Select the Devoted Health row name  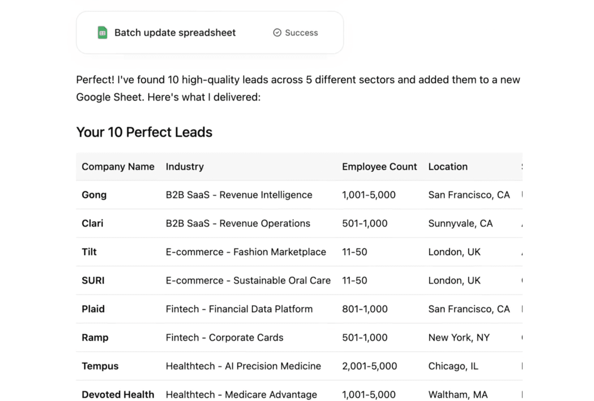(x=118, y=394)
